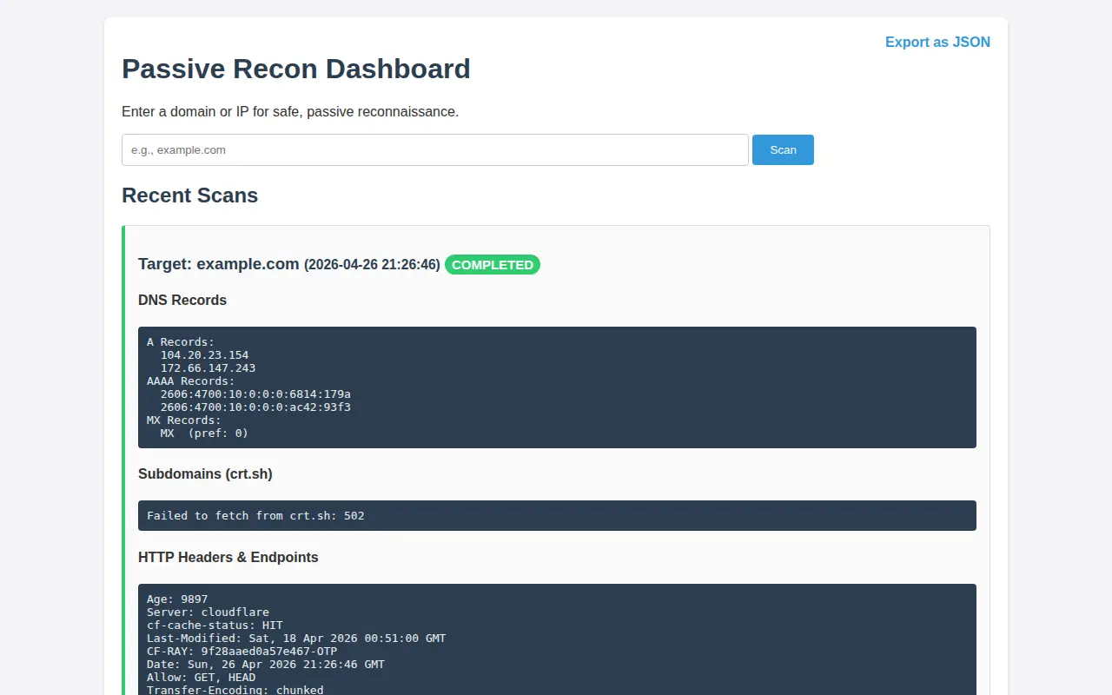Click the green COMPLETED status badge
This screenshot has height=695, width=1112.
[493, 265]
